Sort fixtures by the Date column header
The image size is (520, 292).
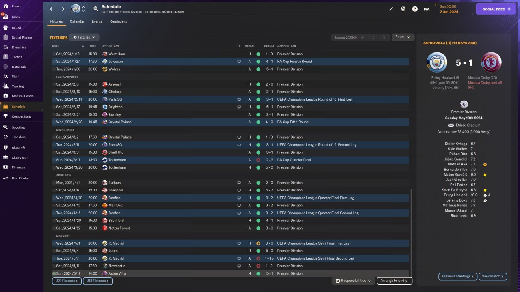[56, 46]
